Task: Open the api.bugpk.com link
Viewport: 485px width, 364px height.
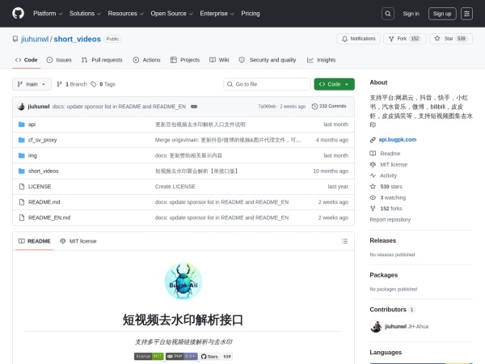Action: 398,140
